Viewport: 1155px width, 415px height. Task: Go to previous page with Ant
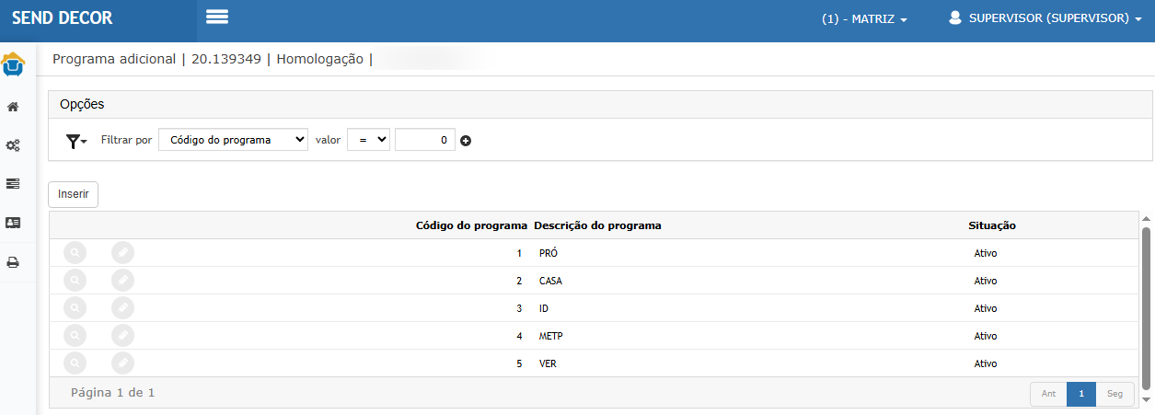(1048, 394)
